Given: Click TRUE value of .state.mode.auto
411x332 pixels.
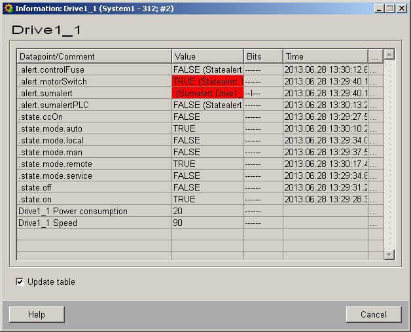Looking at the screenshot, I should click(208, 128).
